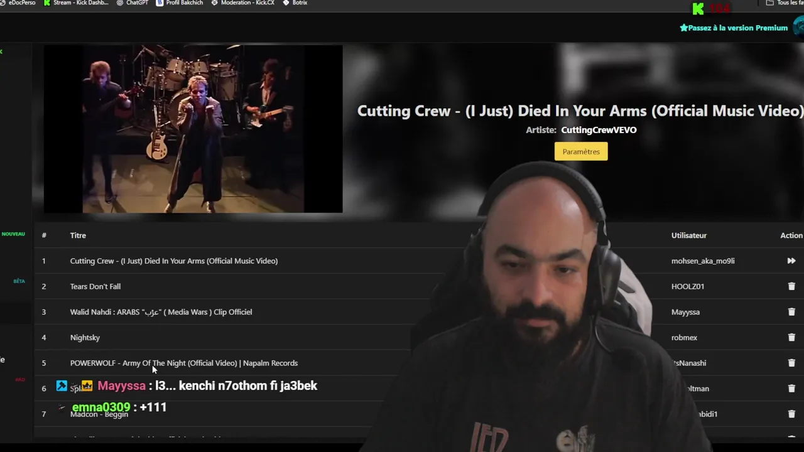Open the Tous les favoris bookmarks folder
Image resolution: width=804 pixels, height=452 pixels.
click(785, 3)
